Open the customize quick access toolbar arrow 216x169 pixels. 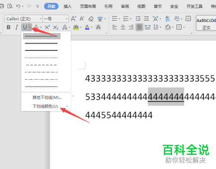pyautogui.click(x=38, y=6)
